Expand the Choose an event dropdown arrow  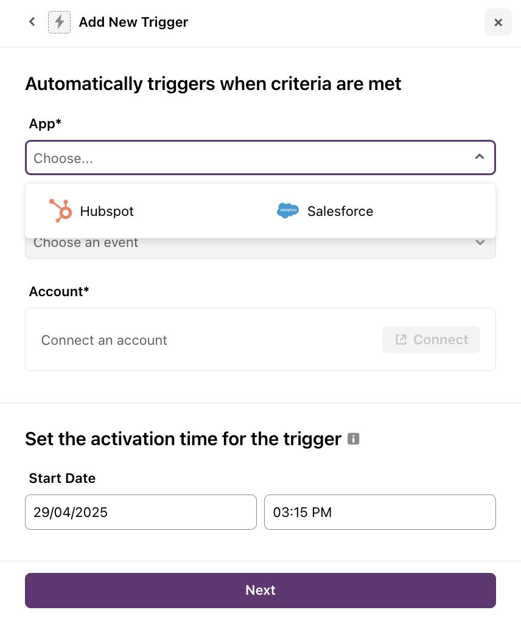pos(480,242)
